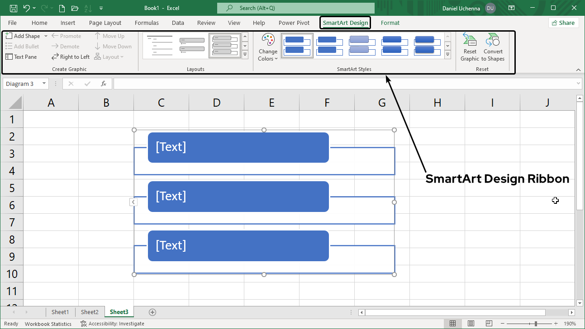Open the Name Box dropdown

coord(44,84)
